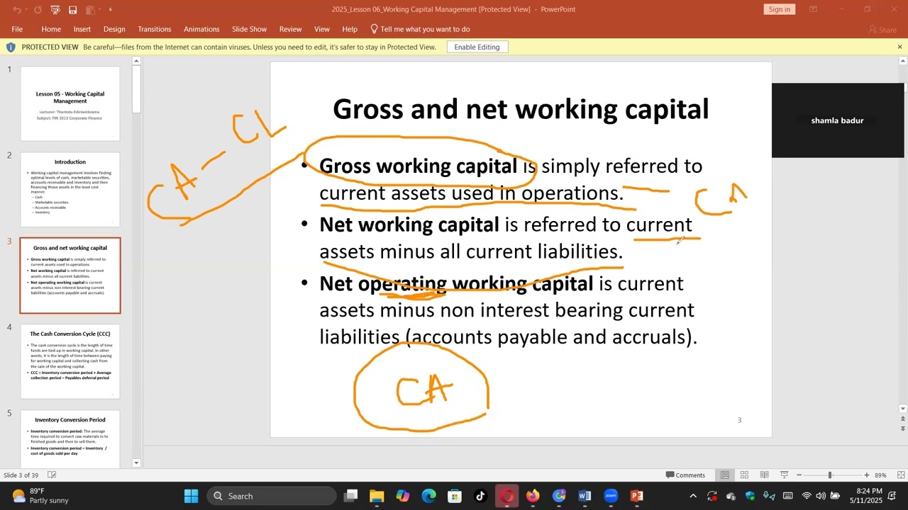
Task: Switch to the Home tab
Action: click(x=51, y=29)
